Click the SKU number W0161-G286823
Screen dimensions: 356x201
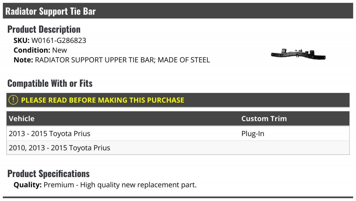pos(59,41)
